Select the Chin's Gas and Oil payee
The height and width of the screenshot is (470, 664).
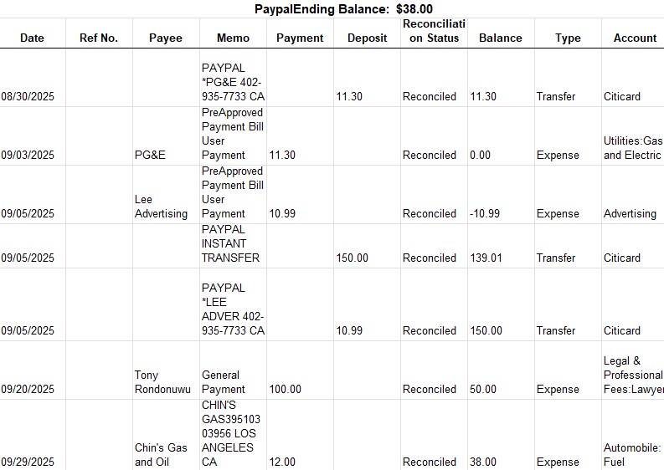[161, 455]
